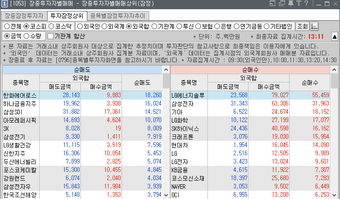
Task: Click the overlapping windows icon in title bar
Action: [x=282, y=4]
